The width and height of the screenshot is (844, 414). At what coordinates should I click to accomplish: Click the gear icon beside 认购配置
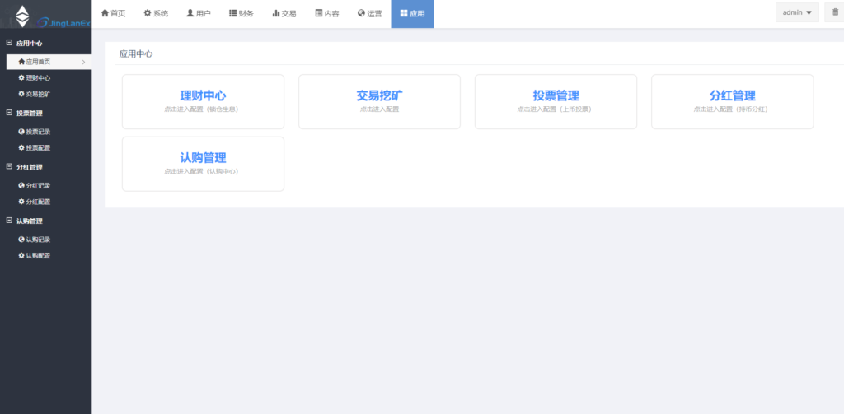point(21,256)
